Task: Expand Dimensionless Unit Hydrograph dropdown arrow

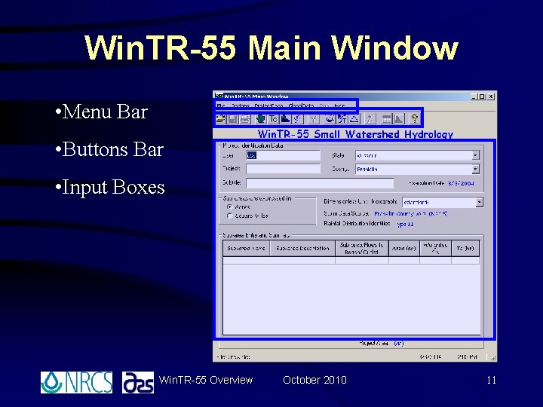Action: (x=480, y=202)
